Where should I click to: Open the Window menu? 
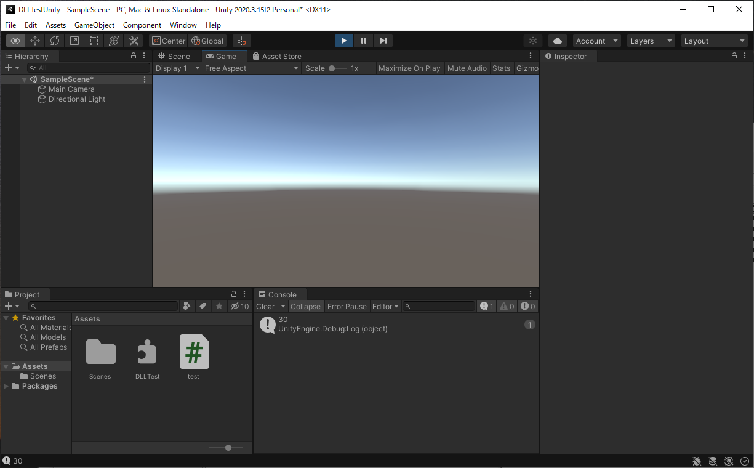coord(183,25)
